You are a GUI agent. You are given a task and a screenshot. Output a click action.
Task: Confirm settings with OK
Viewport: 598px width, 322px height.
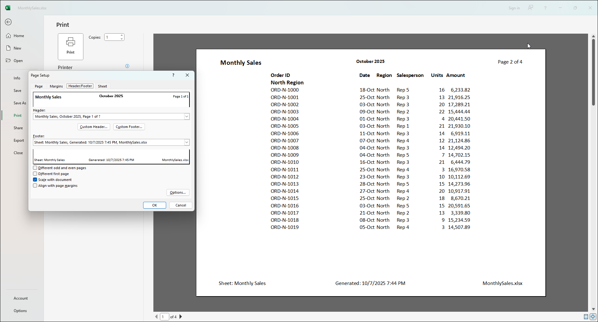click(154, 205)
